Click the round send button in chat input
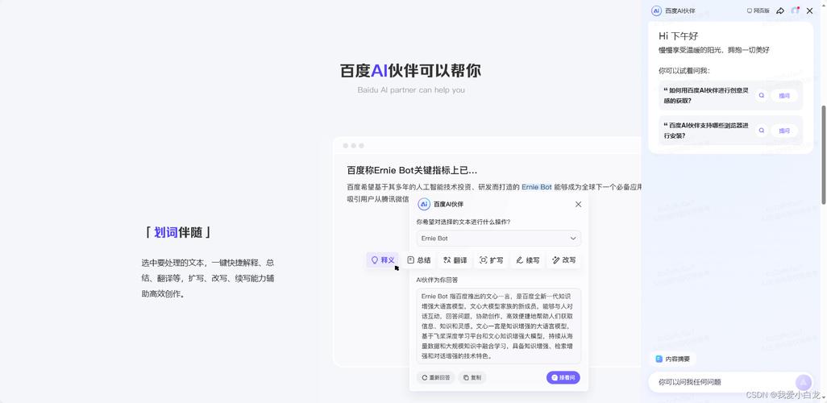 [x=804, y=382]
